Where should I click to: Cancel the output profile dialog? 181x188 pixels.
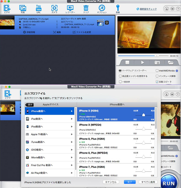111,182
